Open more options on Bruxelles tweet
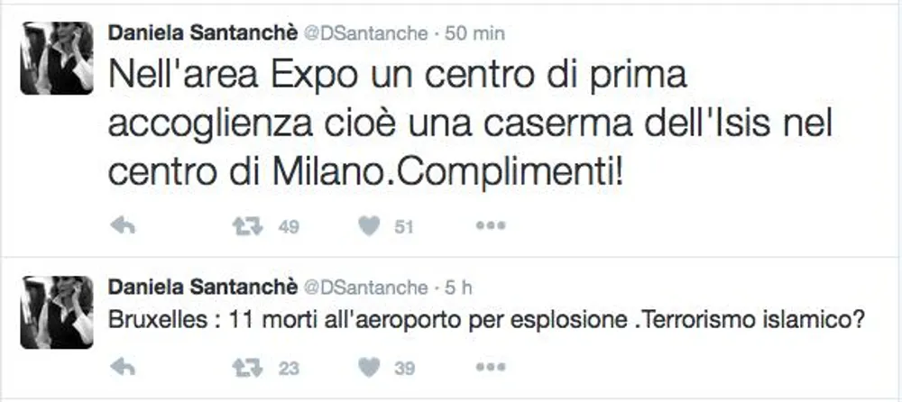 tap(491, 366)
